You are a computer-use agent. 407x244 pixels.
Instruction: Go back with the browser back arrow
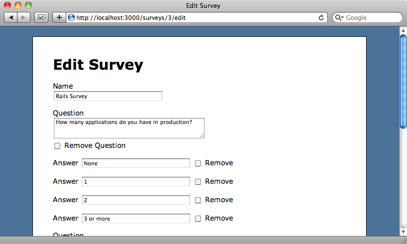coord(11,17)
